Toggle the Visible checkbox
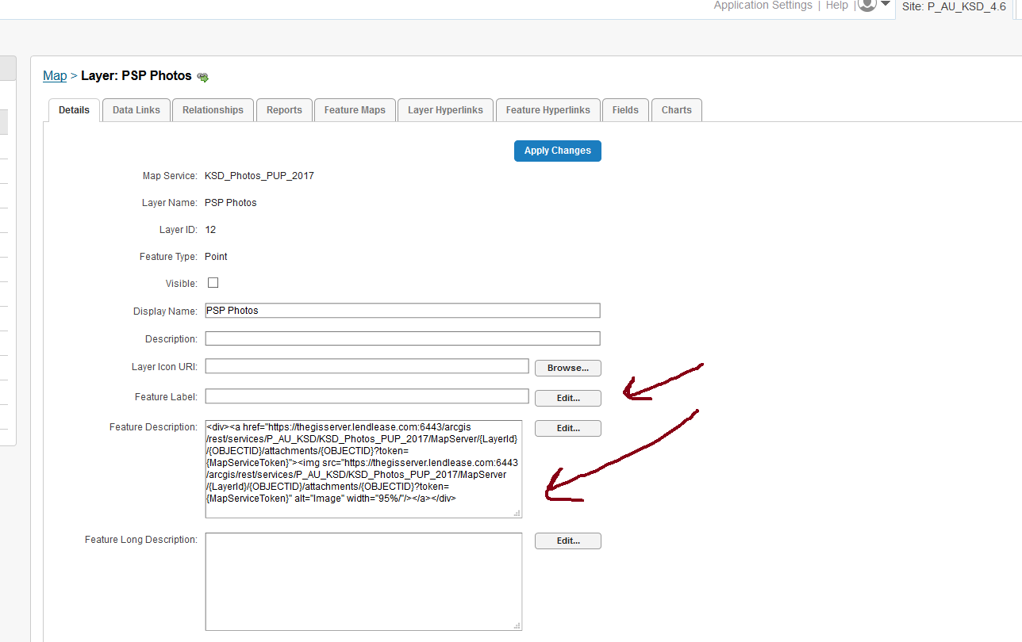 [x=213, y=283]
